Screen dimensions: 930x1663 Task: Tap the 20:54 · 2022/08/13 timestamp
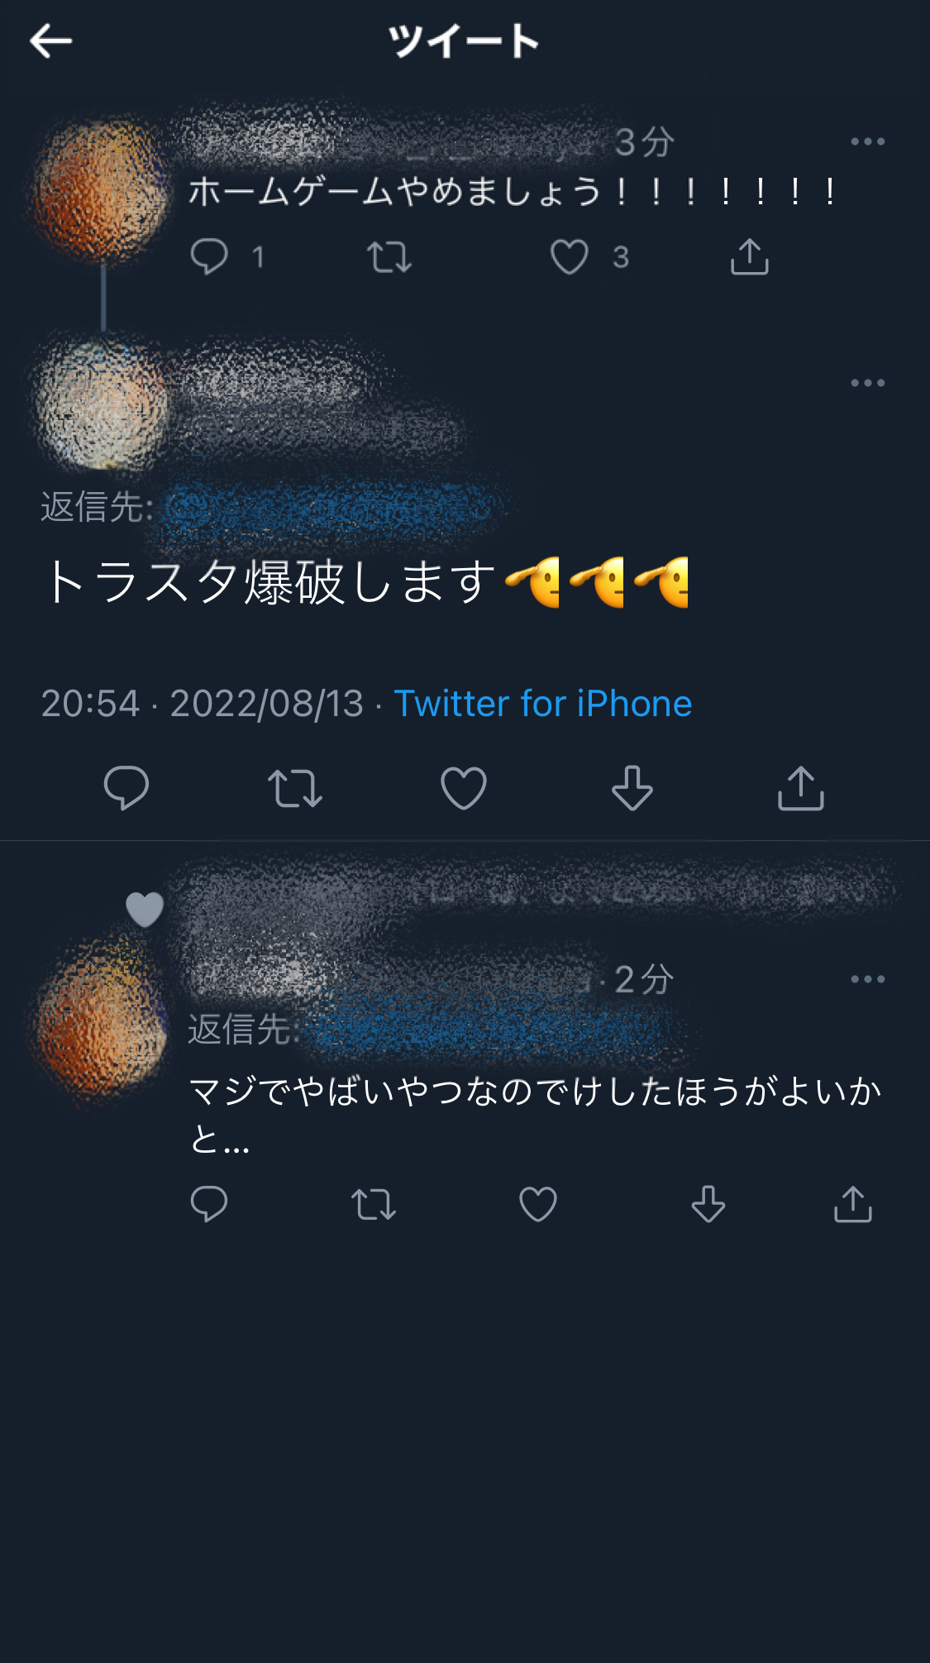coord(203,704)
